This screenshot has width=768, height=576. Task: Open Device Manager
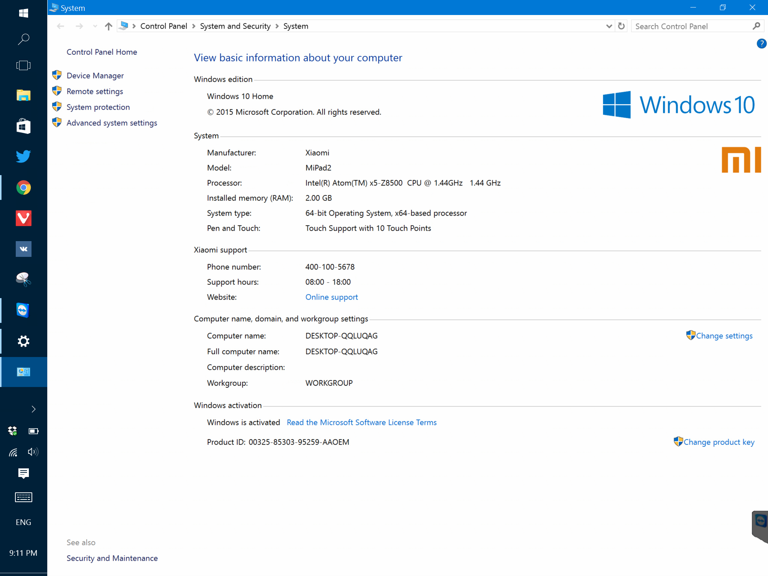click(x=95, y=76)
